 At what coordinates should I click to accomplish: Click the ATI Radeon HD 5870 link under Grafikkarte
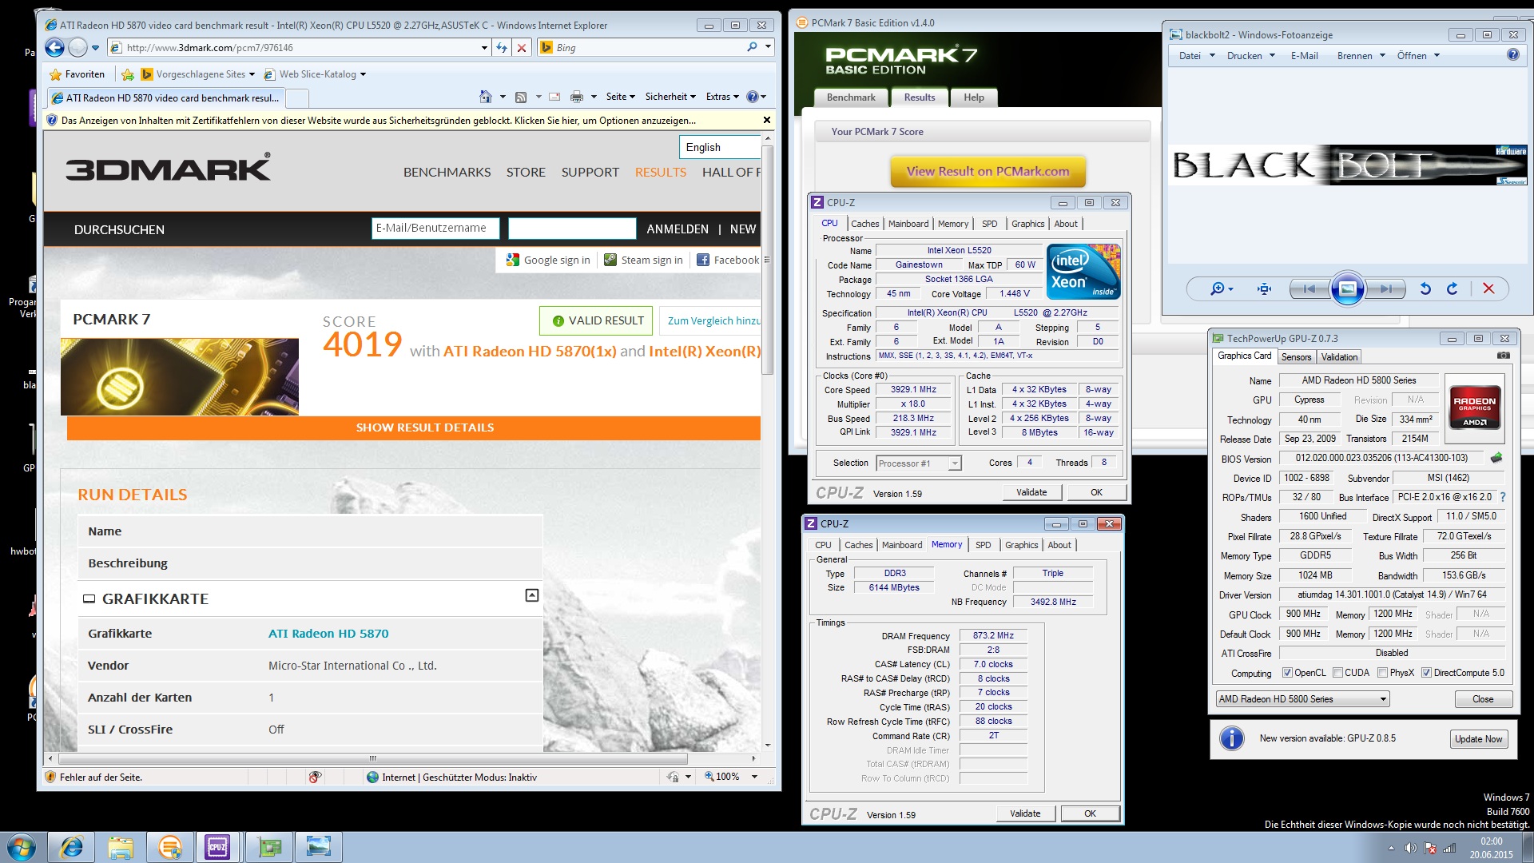point(328,634)
